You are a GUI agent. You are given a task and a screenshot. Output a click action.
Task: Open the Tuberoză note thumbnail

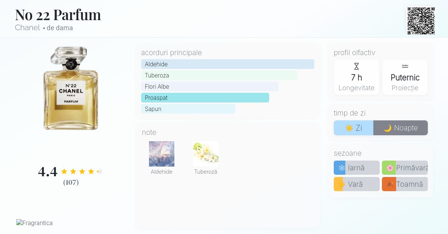click(206, 154)
